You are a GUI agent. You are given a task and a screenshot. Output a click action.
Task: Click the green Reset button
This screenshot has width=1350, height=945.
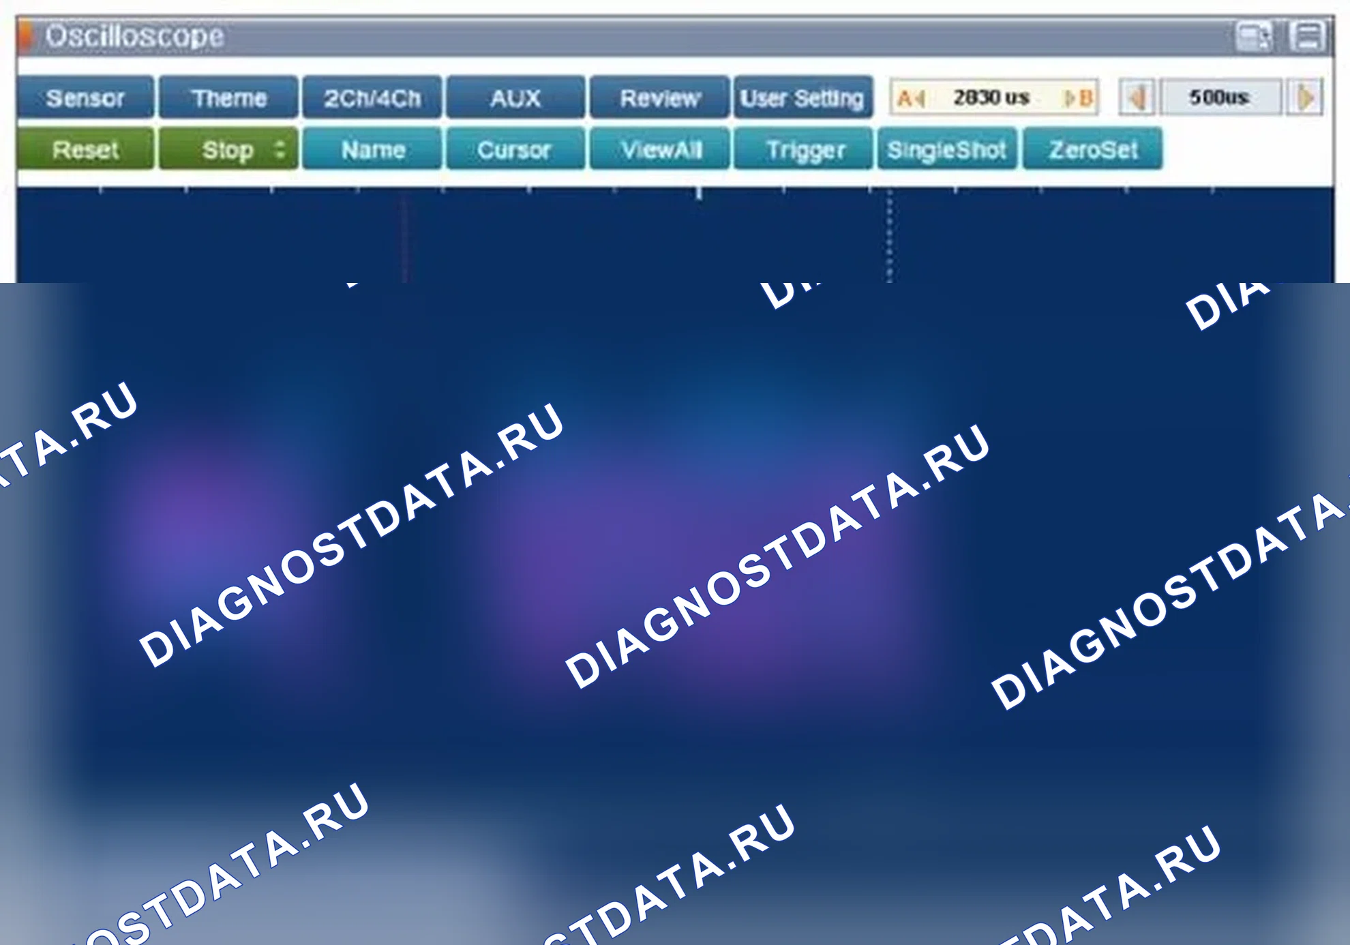point(86,149)
